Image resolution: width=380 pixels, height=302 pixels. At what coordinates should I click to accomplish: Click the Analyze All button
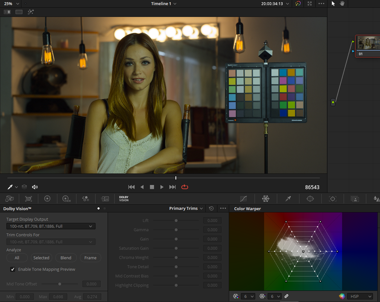coord(17,258)
